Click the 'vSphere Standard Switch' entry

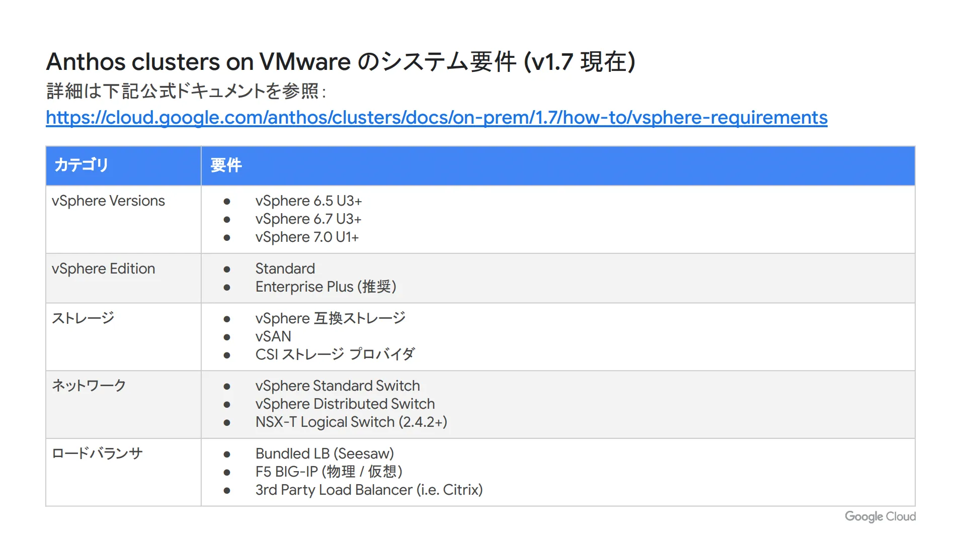[x=338, y=386]
